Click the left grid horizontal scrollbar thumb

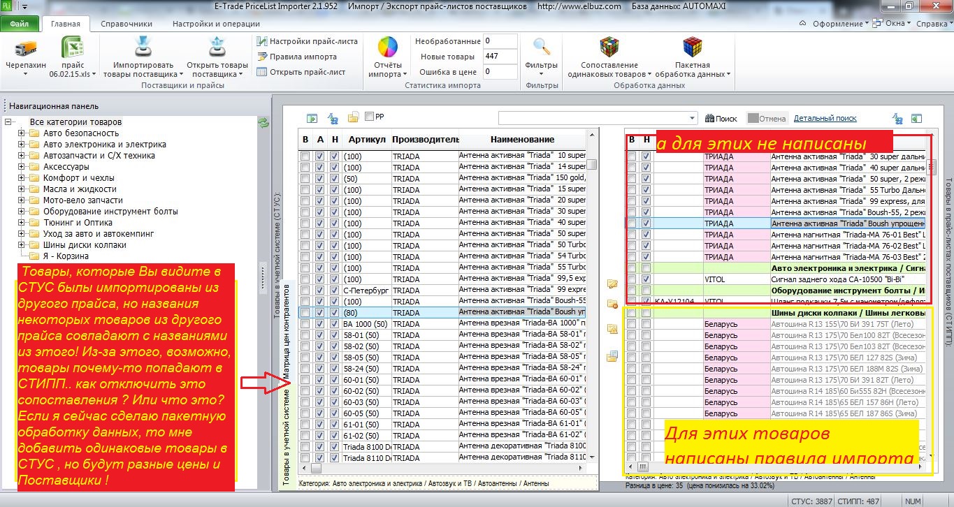(x=316, y=469)
